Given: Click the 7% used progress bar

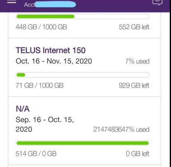Looking at the screenshot, I should tap(83, 75).
